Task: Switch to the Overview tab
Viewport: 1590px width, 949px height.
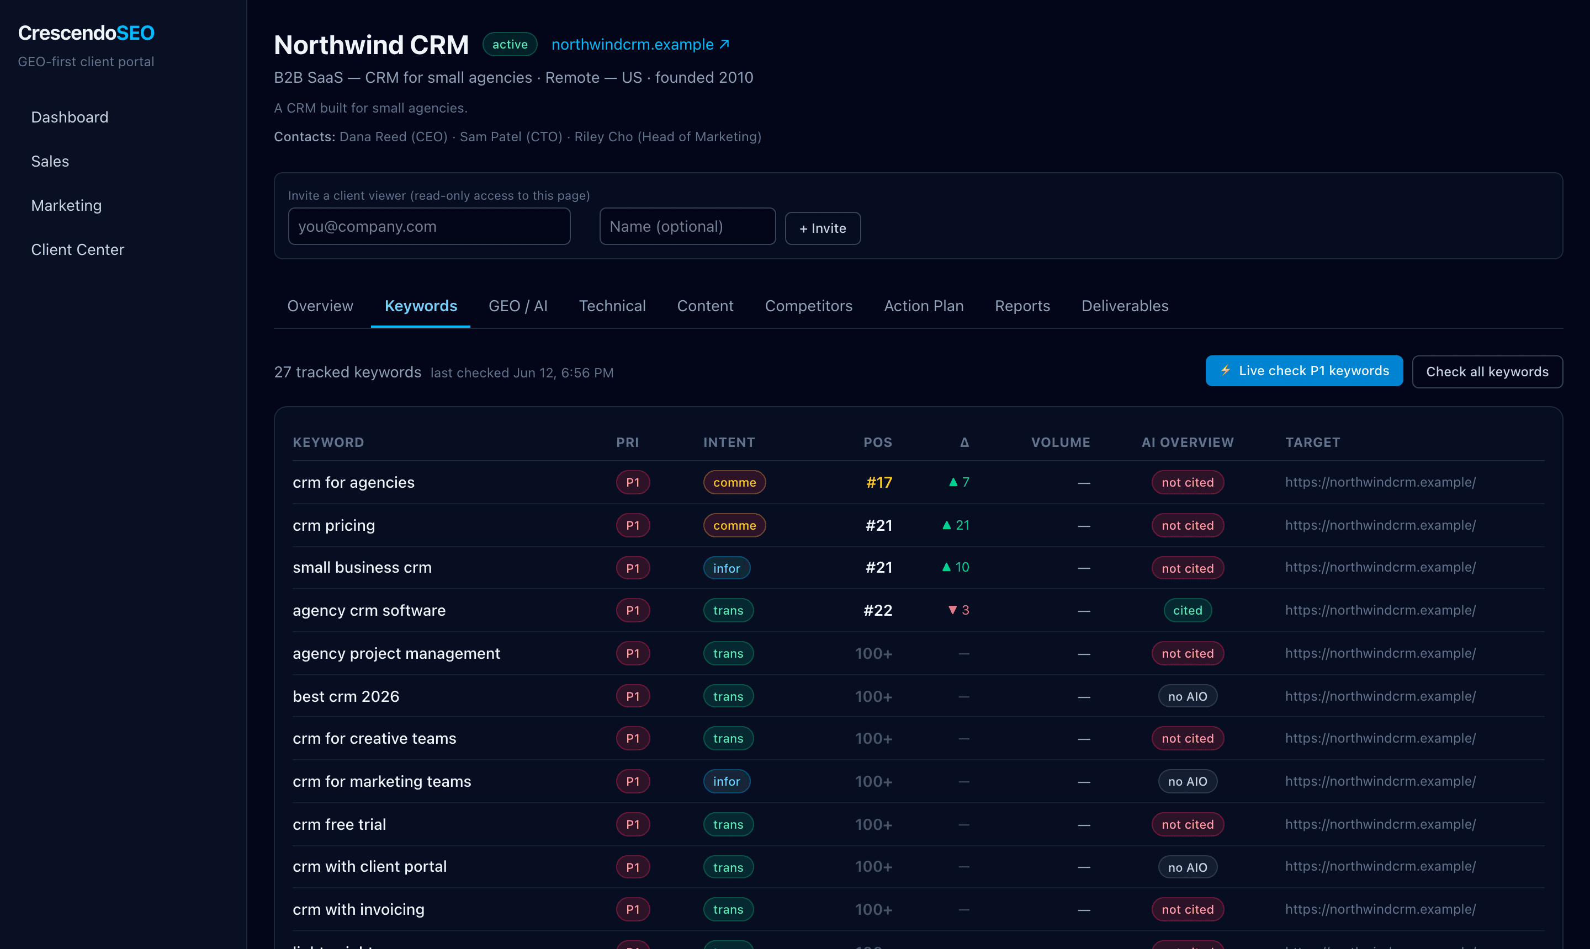Action: click(x=320, y=306)
